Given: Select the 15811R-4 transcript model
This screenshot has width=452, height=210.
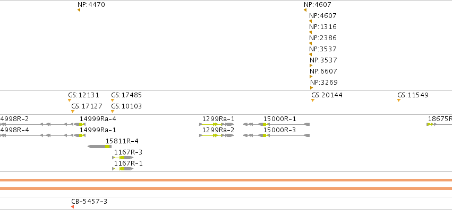Looking at the screenshot, I should coord(100,147).
